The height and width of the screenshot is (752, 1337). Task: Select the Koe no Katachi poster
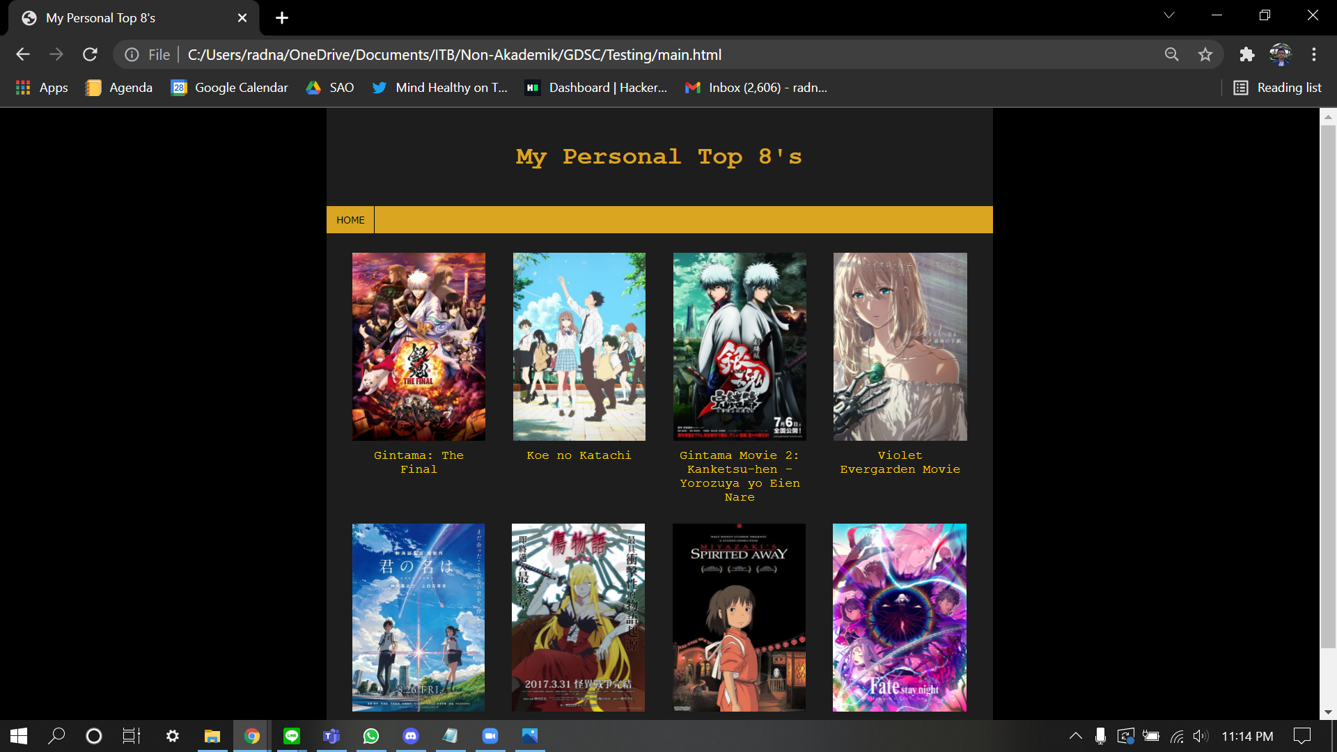pyautogui.click(x=579, y=347)
